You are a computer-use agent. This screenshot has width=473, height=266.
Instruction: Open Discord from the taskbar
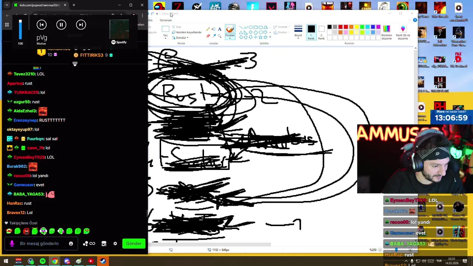[67, 261]
